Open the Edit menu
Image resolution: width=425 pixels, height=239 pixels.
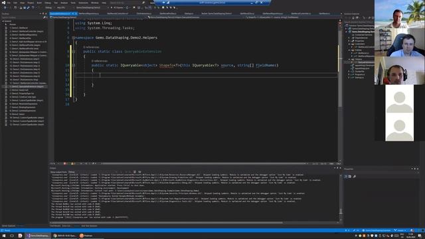(x=15, y=3)
